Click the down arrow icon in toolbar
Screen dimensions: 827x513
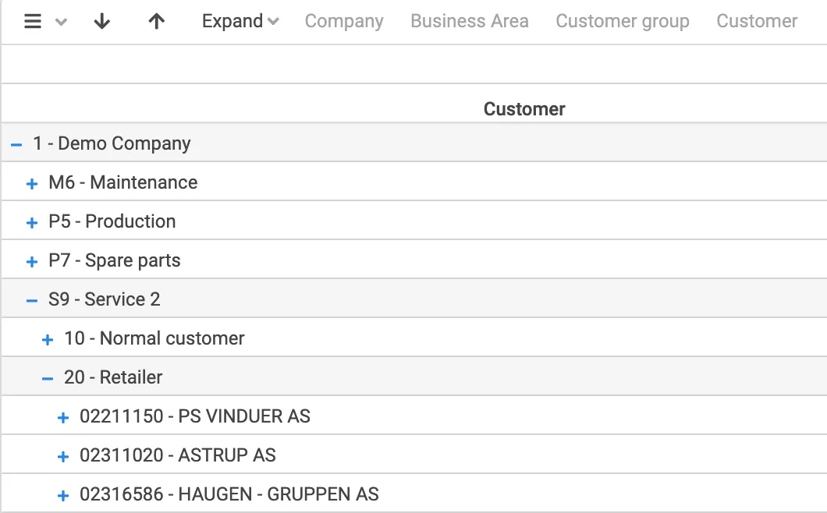click(101, 22)
